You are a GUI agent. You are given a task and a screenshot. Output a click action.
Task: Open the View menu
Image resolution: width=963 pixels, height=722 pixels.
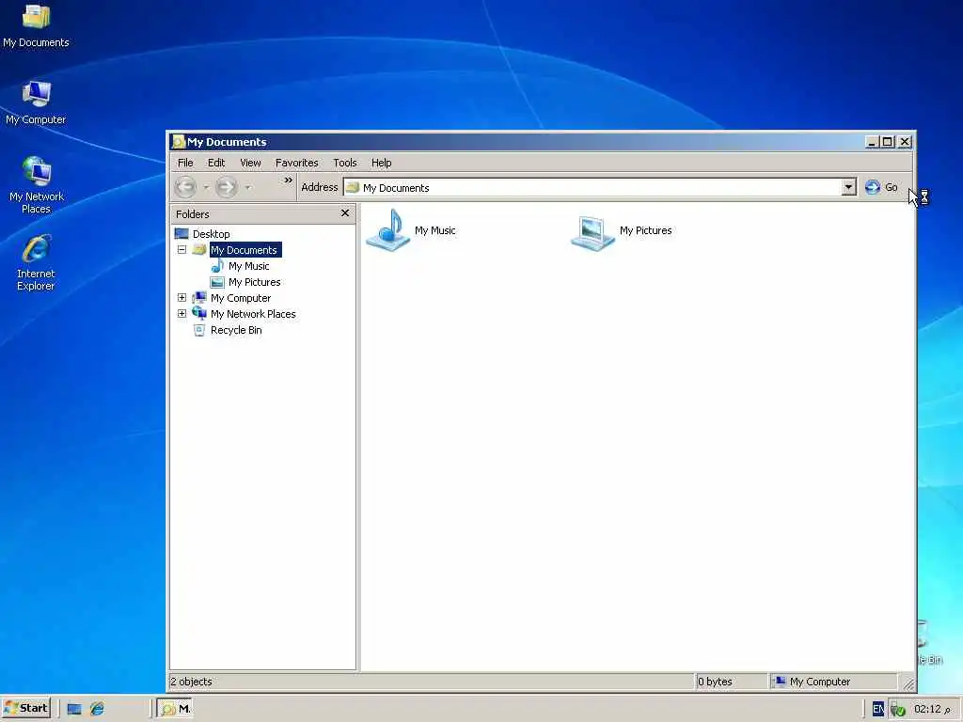click(250, 163)
